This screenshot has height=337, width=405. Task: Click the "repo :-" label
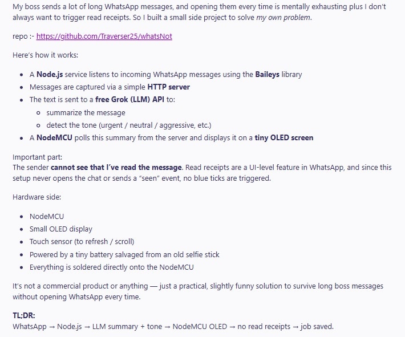(x=23, y=36)
